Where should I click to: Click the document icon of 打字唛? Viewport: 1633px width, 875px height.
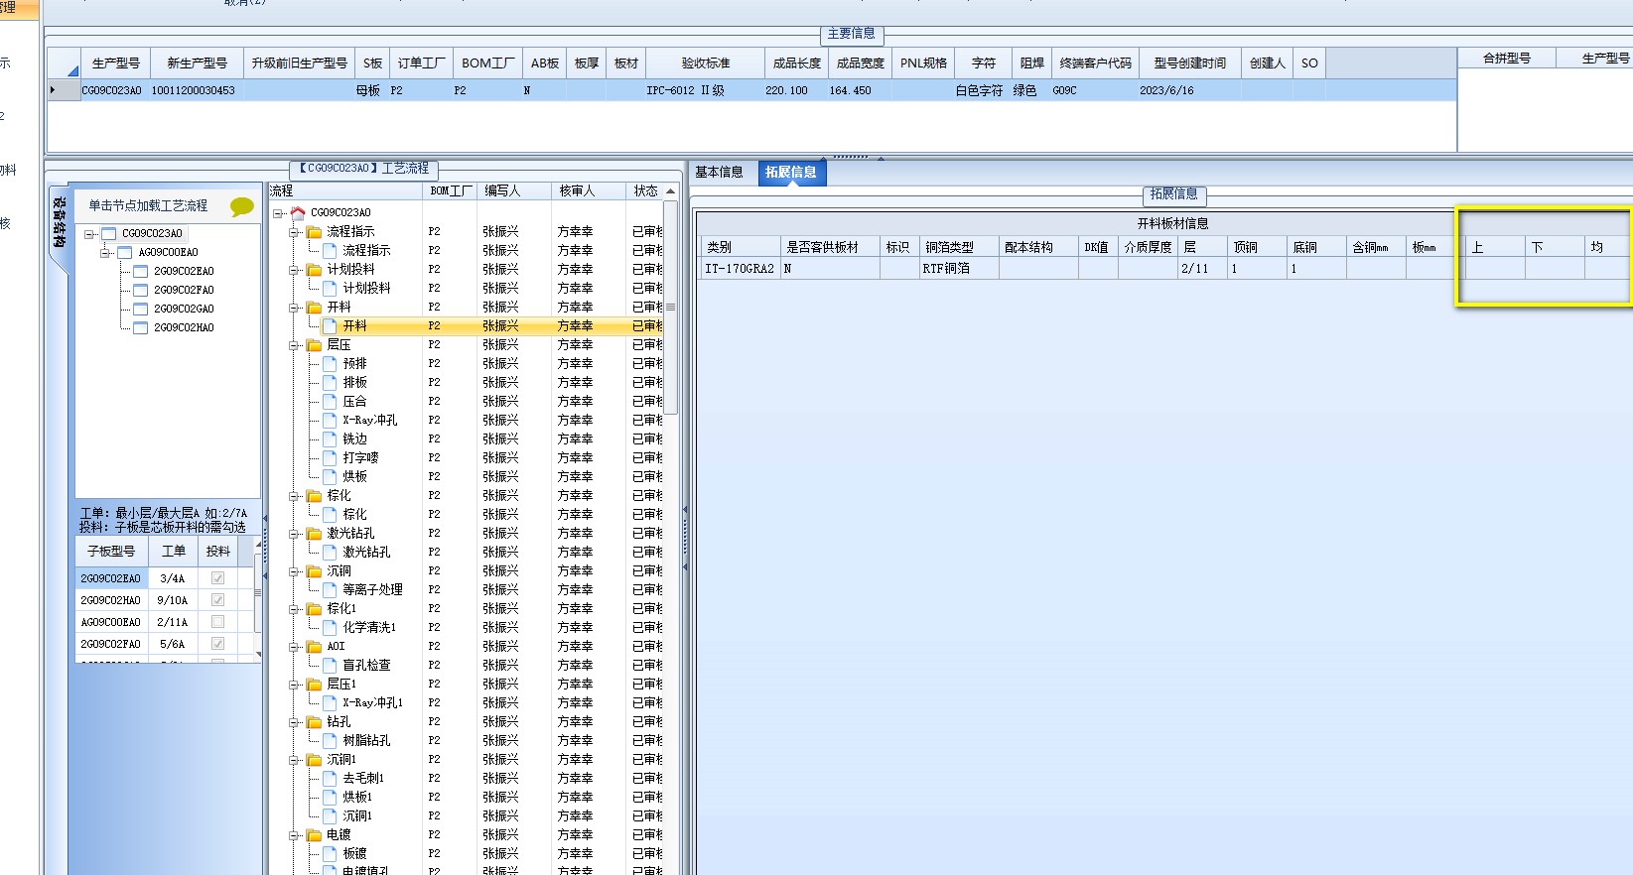tap(330, 457)
